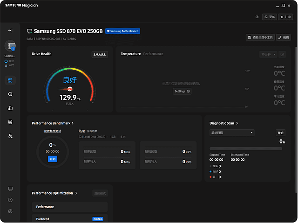Image resolution: width=298 pixels, height=223 pixels.
Task: Switch to the Performance tab
Action: click(153, 54)
